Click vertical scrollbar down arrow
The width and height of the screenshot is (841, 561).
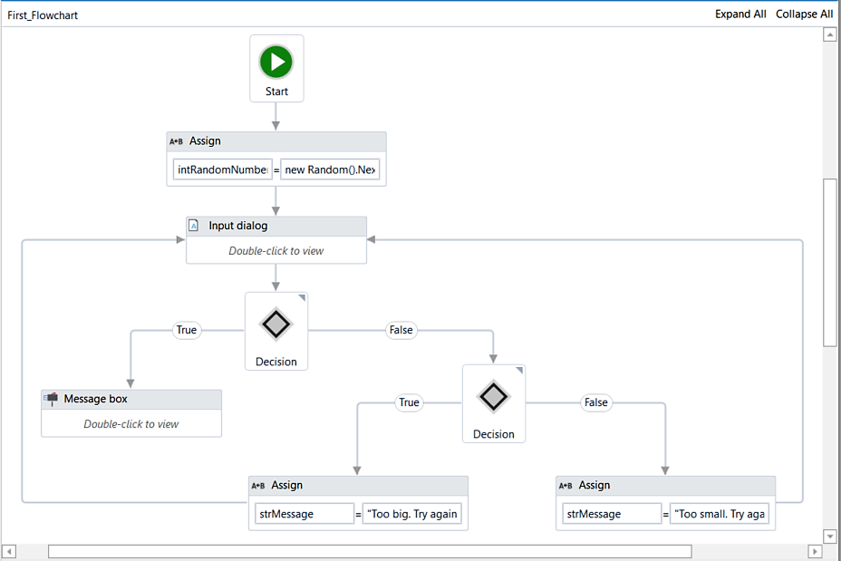coord(830,536)
